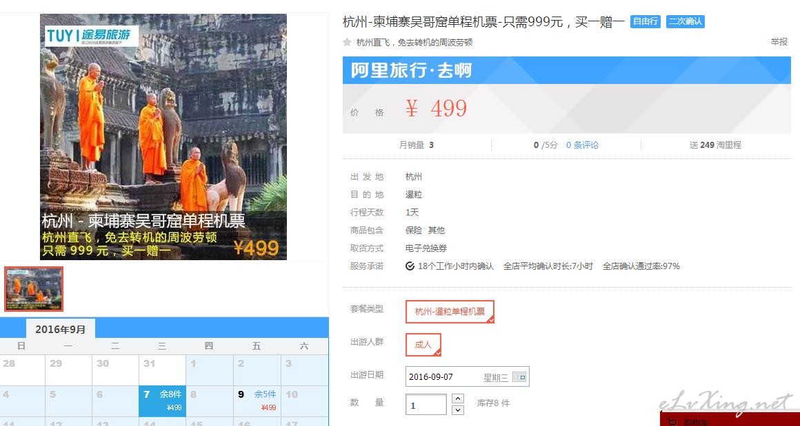Screen dimensions: 800x426
Task: Click the 二次确认 tag
Action: pos(686,21)
